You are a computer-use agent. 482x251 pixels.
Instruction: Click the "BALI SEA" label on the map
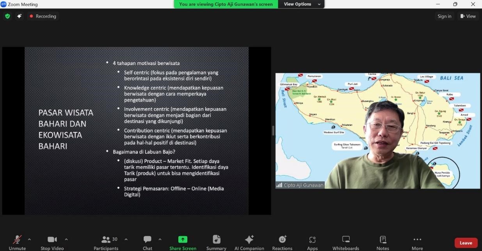[452, 78]
